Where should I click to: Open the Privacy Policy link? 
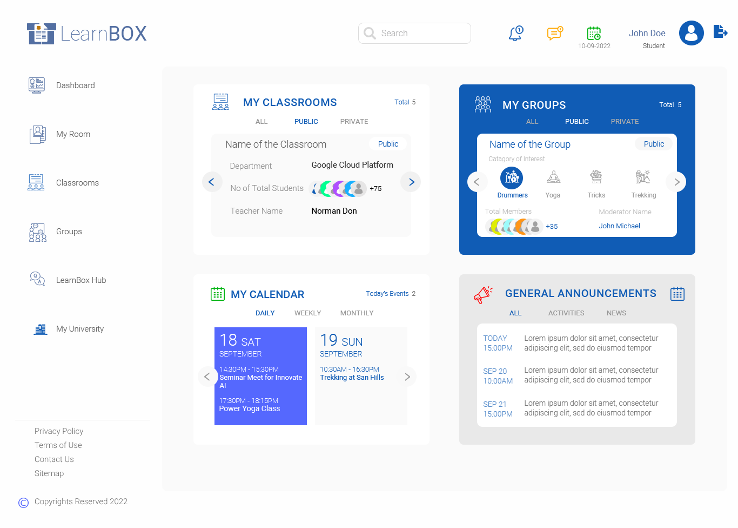pyautogui.click(x=59, y=431)
